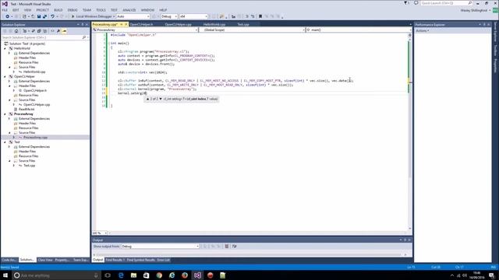Toggle Word Wrap in Output panel

(x=234, y=246)
